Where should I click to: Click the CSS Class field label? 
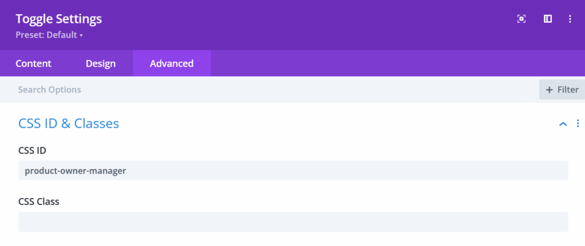pyautogui.click(x=39, y=201)
